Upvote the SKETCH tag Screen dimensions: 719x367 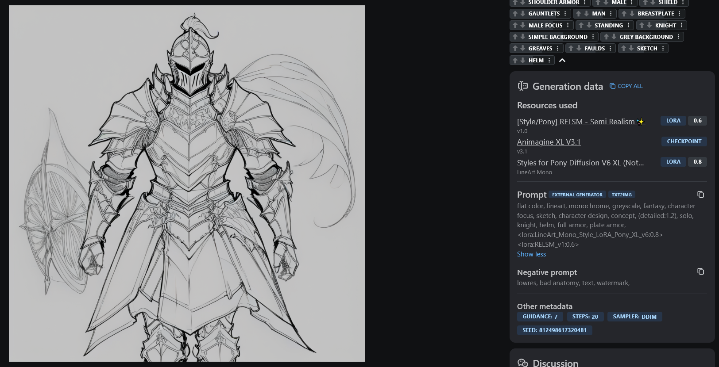(623, 48)
